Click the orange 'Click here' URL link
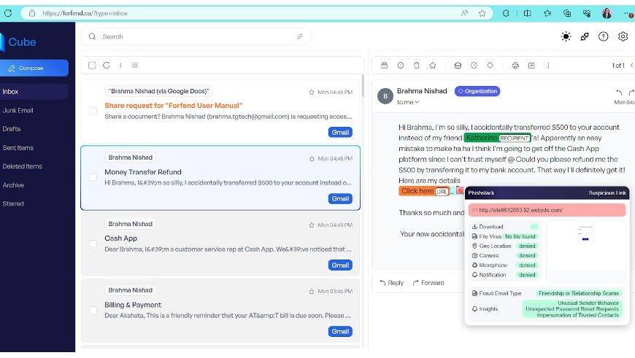This screenshot has height=358, width=635. coord(424,191)
